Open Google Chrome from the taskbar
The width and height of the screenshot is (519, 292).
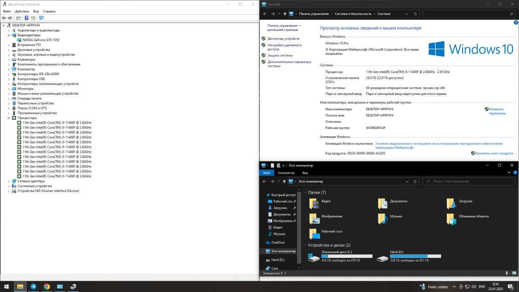coord(47,286)
